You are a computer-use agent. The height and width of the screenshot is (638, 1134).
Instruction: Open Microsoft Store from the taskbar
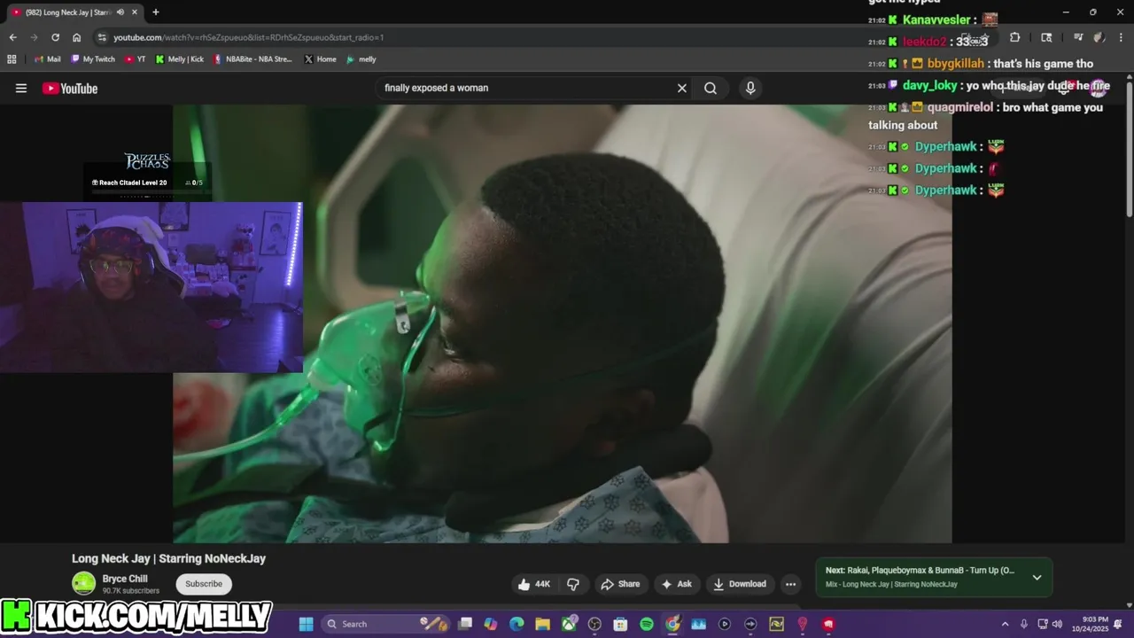[620, 624]
